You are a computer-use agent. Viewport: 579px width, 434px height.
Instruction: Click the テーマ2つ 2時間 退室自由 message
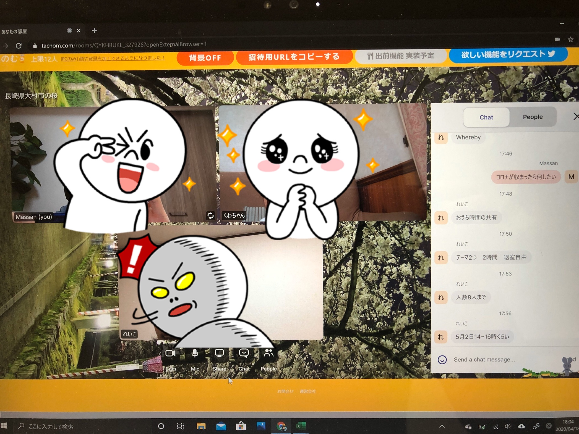491,257
